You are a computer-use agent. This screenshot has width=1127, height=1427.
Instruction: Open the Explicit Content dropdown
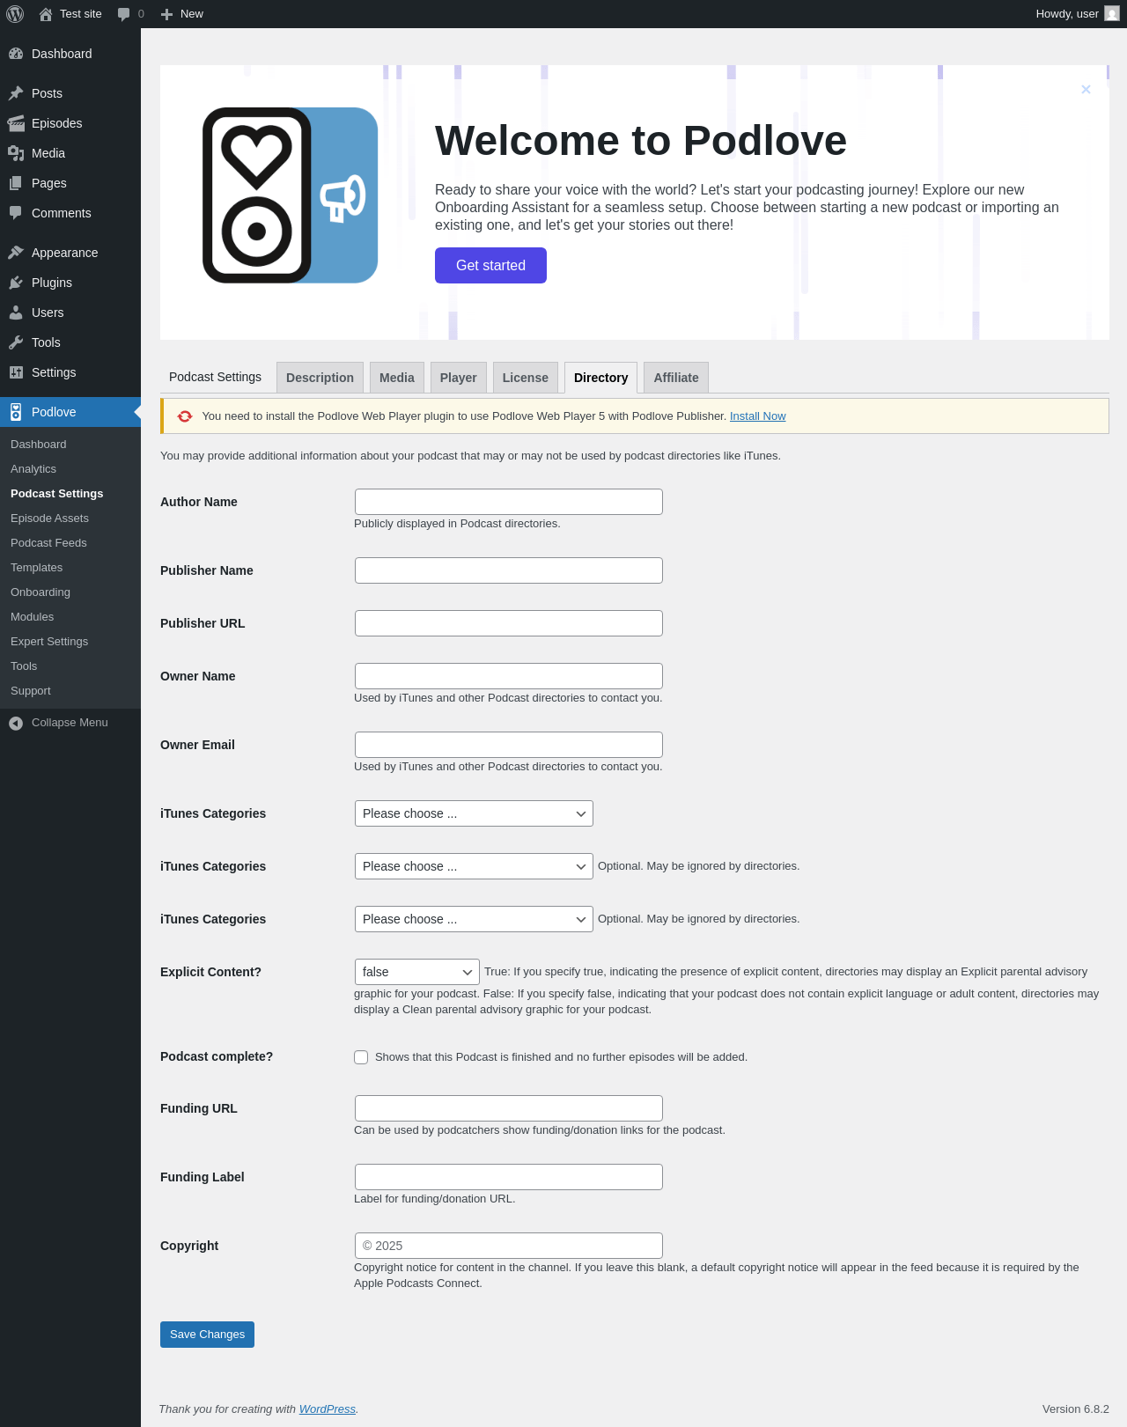tap(417, 972)
